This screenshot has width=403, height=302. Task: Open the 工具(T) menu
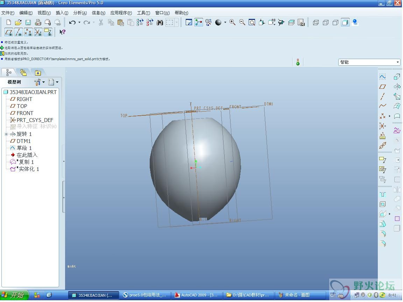(143, 13)
